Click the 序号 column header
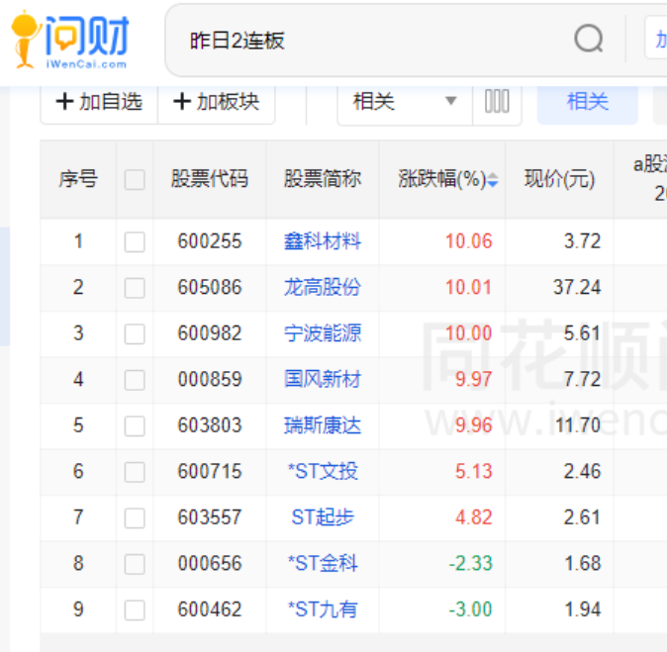The width and height of the screenshot is (667, 652). (x=78, y=179)
